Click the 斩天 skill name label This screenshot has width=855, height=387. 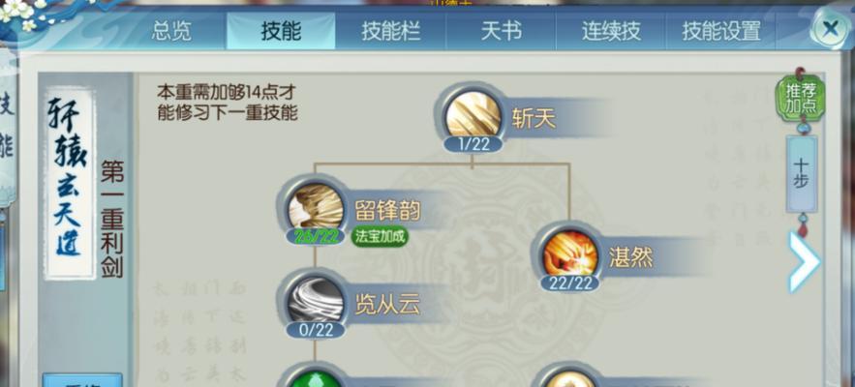pos(534,118)
